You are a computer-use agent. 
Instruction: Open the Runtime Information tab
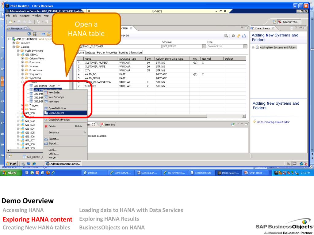130,53
